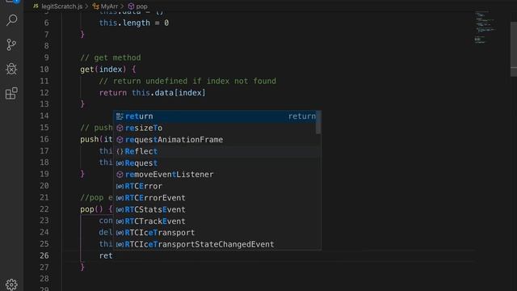The image size is (517, 291).
Task: Open the Run and Debug view
Action: click(11, 69)
